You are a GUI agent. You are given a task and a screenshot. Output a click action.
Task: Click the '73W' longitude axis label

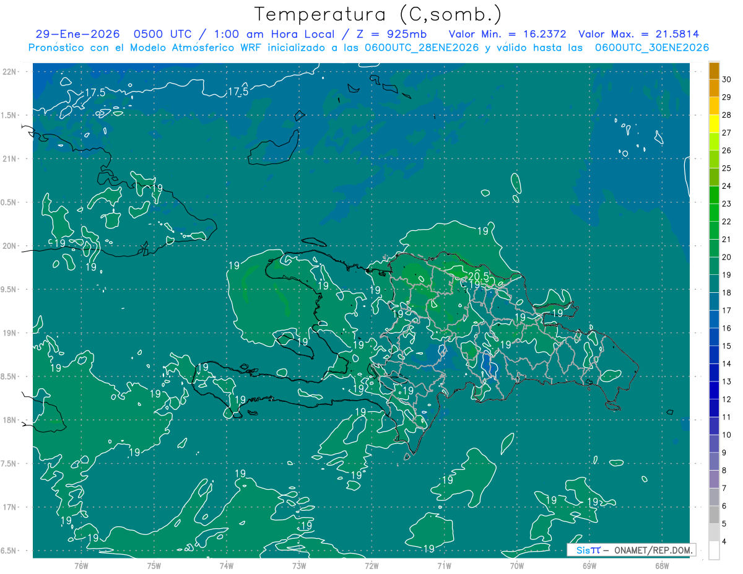pyautogui.click(x=299, y=566)
